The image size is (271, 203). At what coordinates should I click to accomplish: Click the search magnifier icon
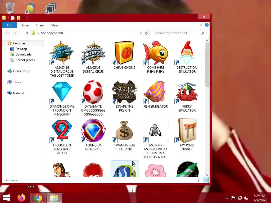[x=203, y=33]
